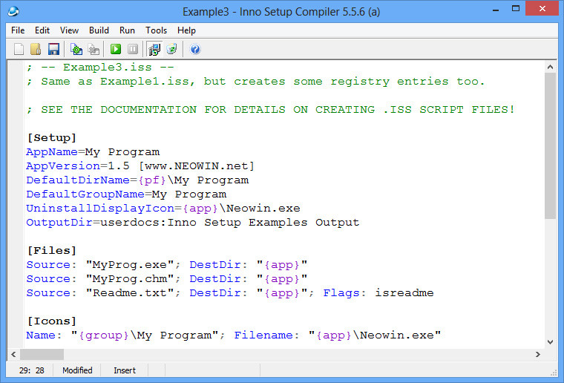The height and width of the screenshot is (383, 564).
Task: Click the horizontal scrollbar left arrow
Action: (13, 354)
